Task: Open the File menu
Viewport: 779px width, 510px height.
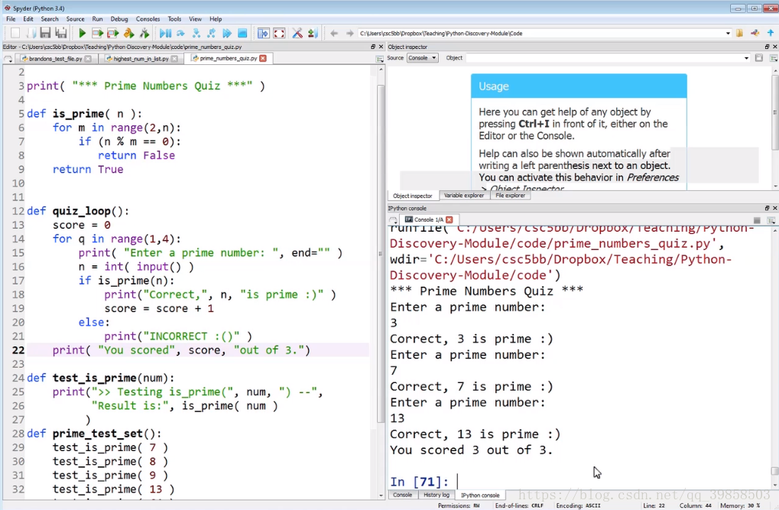Action: (x=11, y=19)
